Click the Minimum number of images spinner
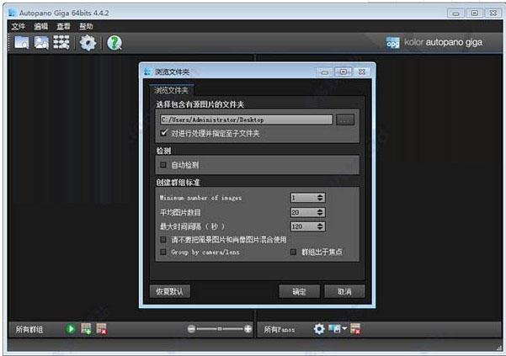This screenshot has height=356, width=506. pyautogui.click(x=308, y=198)
